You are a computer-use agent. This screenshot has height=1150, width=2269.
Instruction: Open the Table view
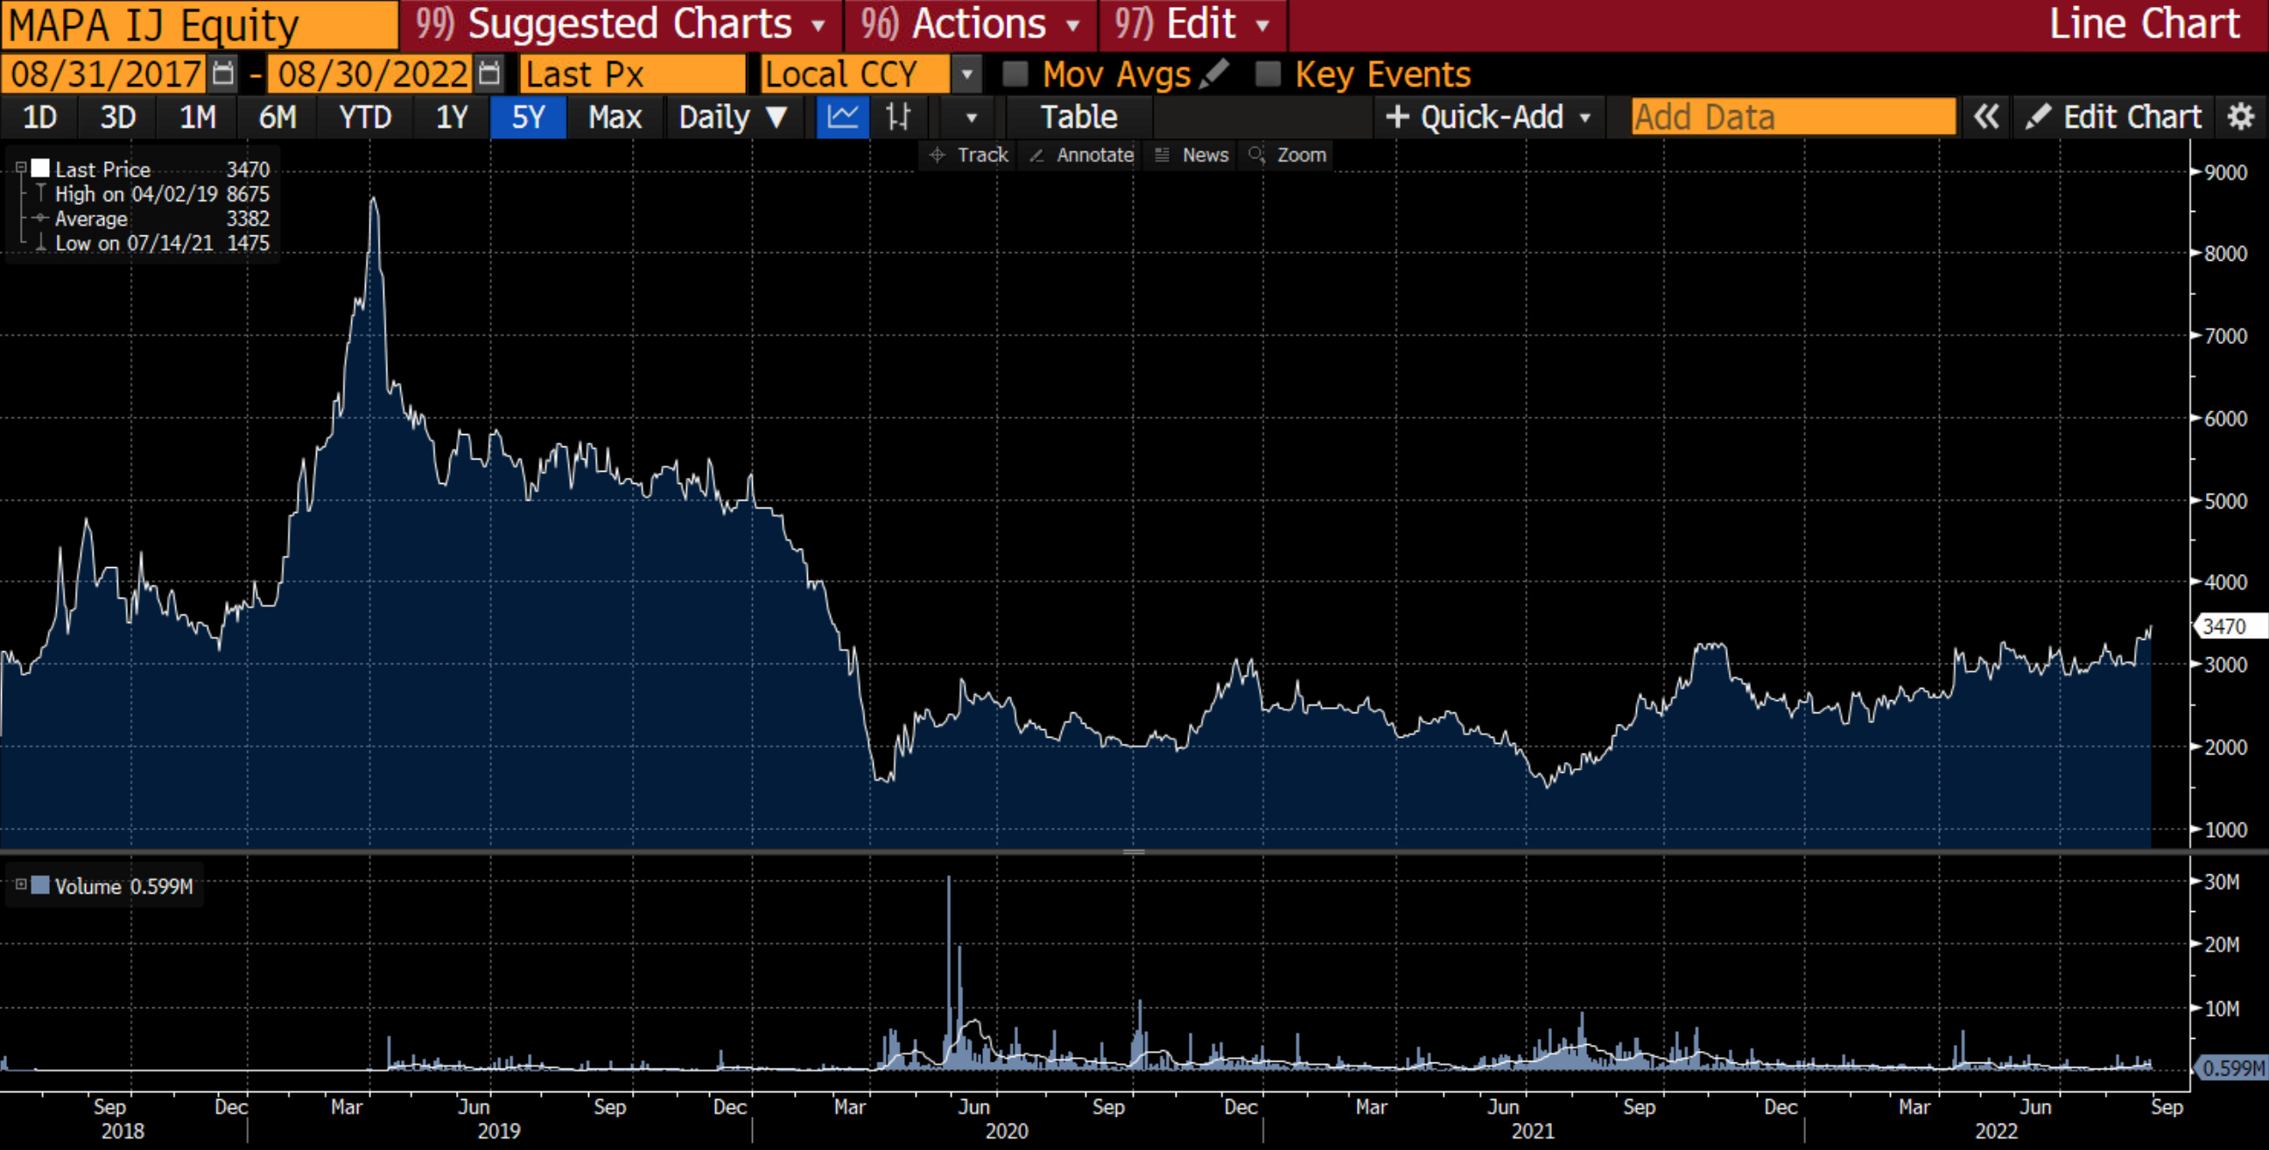(x=1079, y=117)
